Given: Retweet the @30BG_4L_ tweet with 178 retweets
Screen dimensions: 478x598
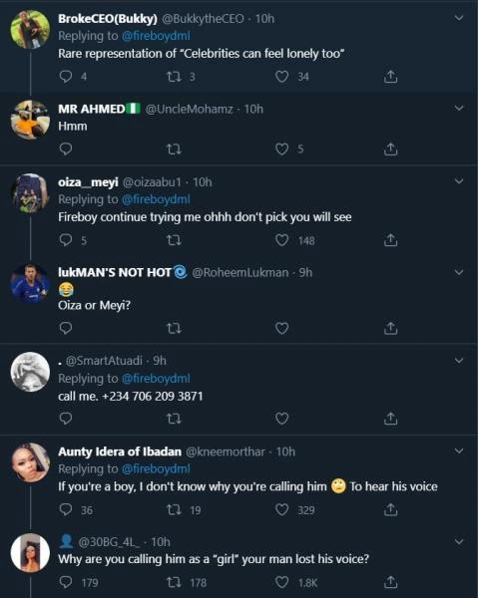Looking at the screenshot, I should [x=174, y=582].
